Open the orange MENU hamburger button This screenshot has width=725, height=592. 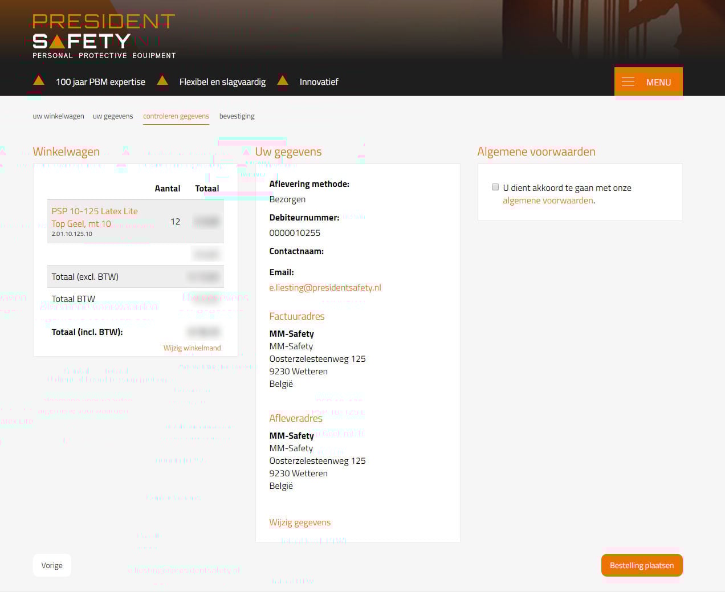[x=648, y=82]
